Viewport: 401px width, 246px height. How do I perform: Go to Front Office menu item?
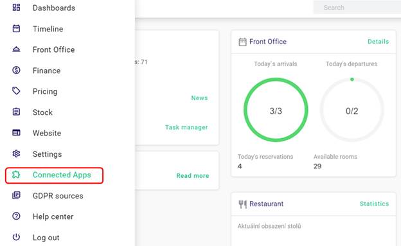tap(54, 49)
